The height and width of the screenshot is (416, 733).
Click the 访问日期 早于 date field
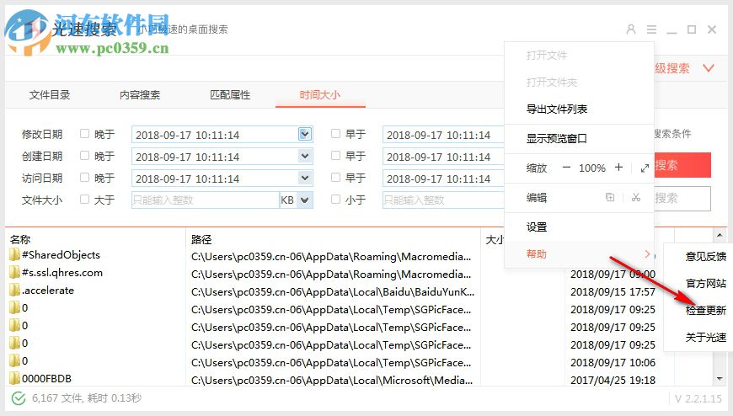click(443, 179)
